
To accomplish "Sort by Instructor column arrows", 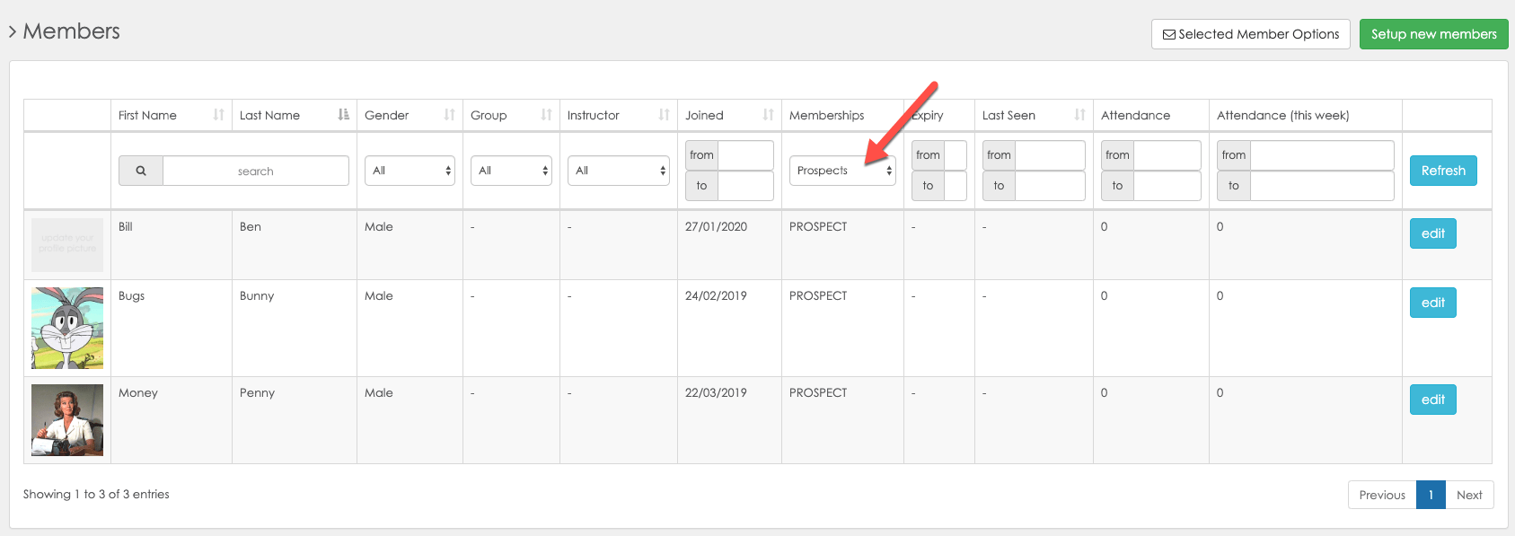I will pos(664,115).
